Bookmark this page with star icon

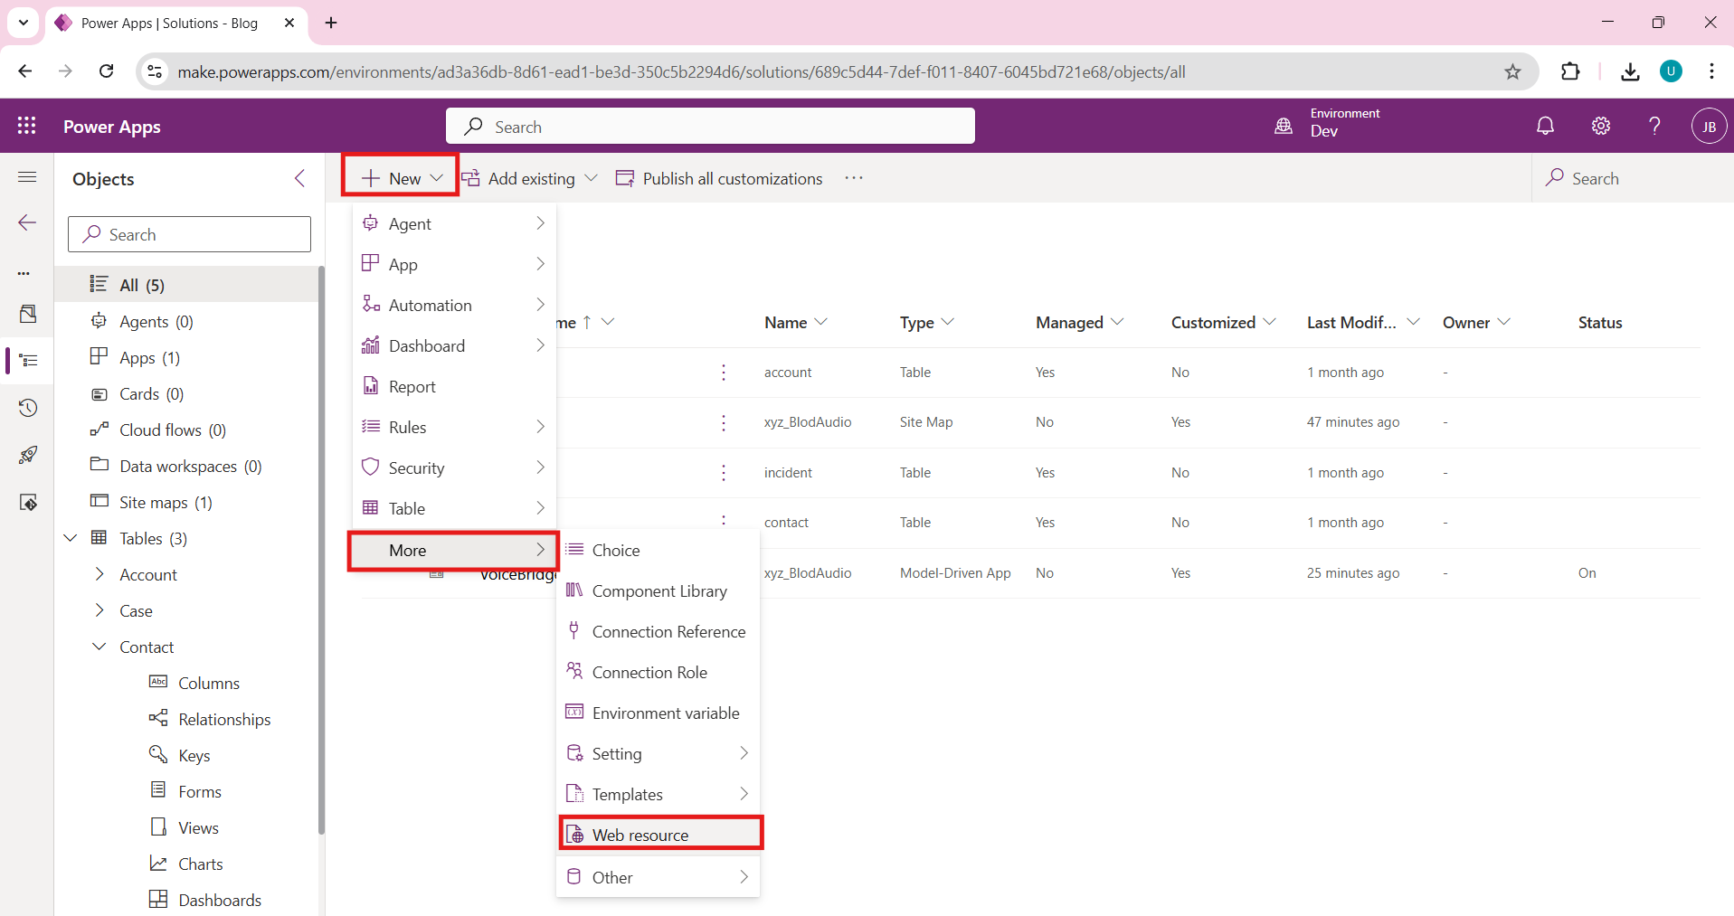coord(1512,72)
